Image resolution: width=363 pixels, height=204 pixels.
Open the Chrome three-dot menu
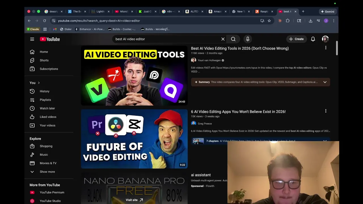click(334, 21)
